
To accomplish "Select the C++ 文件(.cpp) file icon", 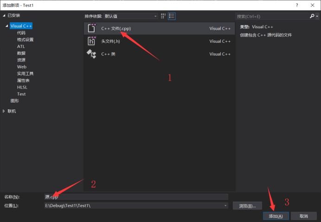I will pos(91,28).
